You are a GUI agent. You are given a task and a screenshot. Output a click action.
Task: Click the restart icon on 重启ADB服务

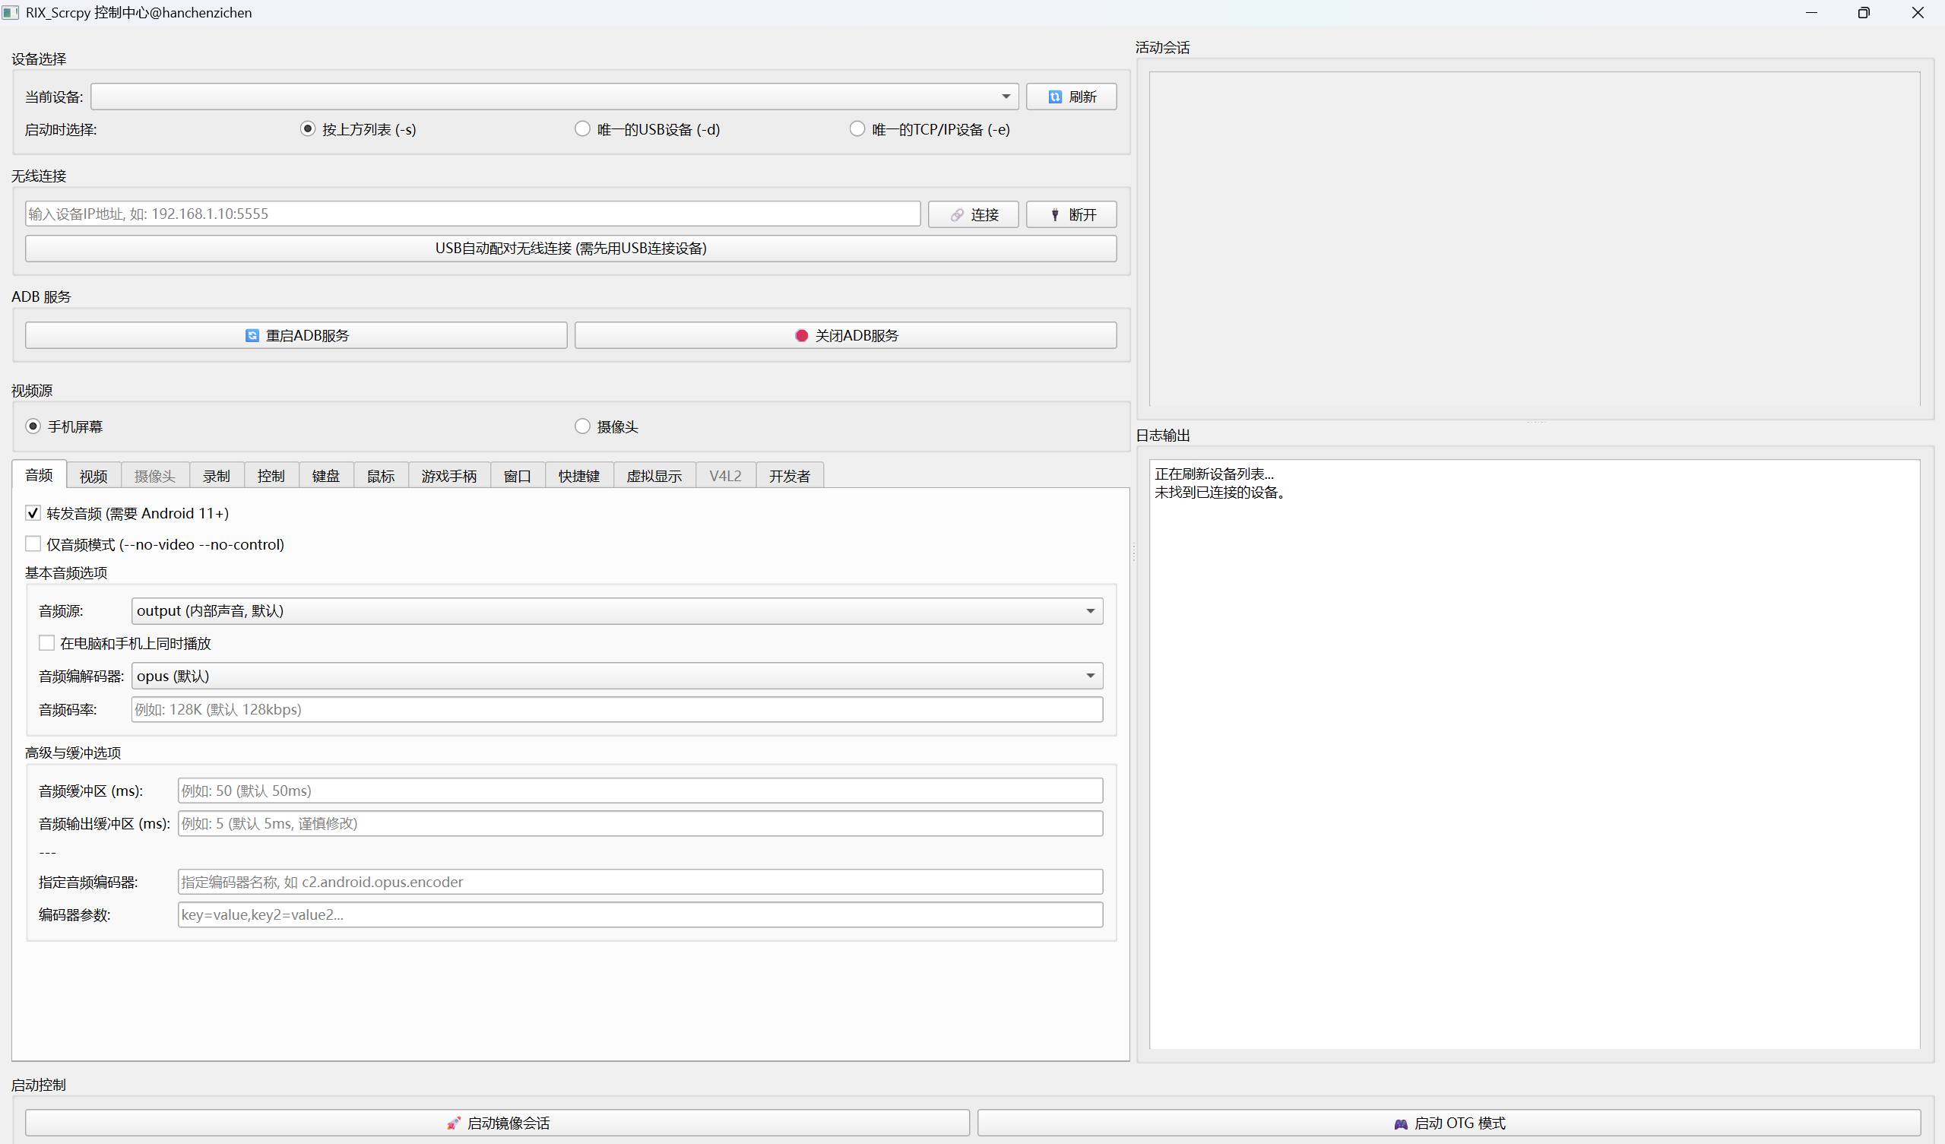point(252,335)
